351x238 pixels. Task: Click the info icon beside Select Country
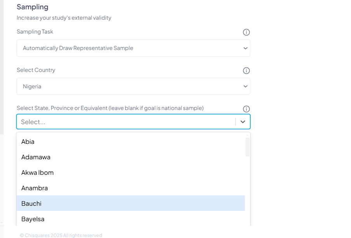click(x=246, y=71)
